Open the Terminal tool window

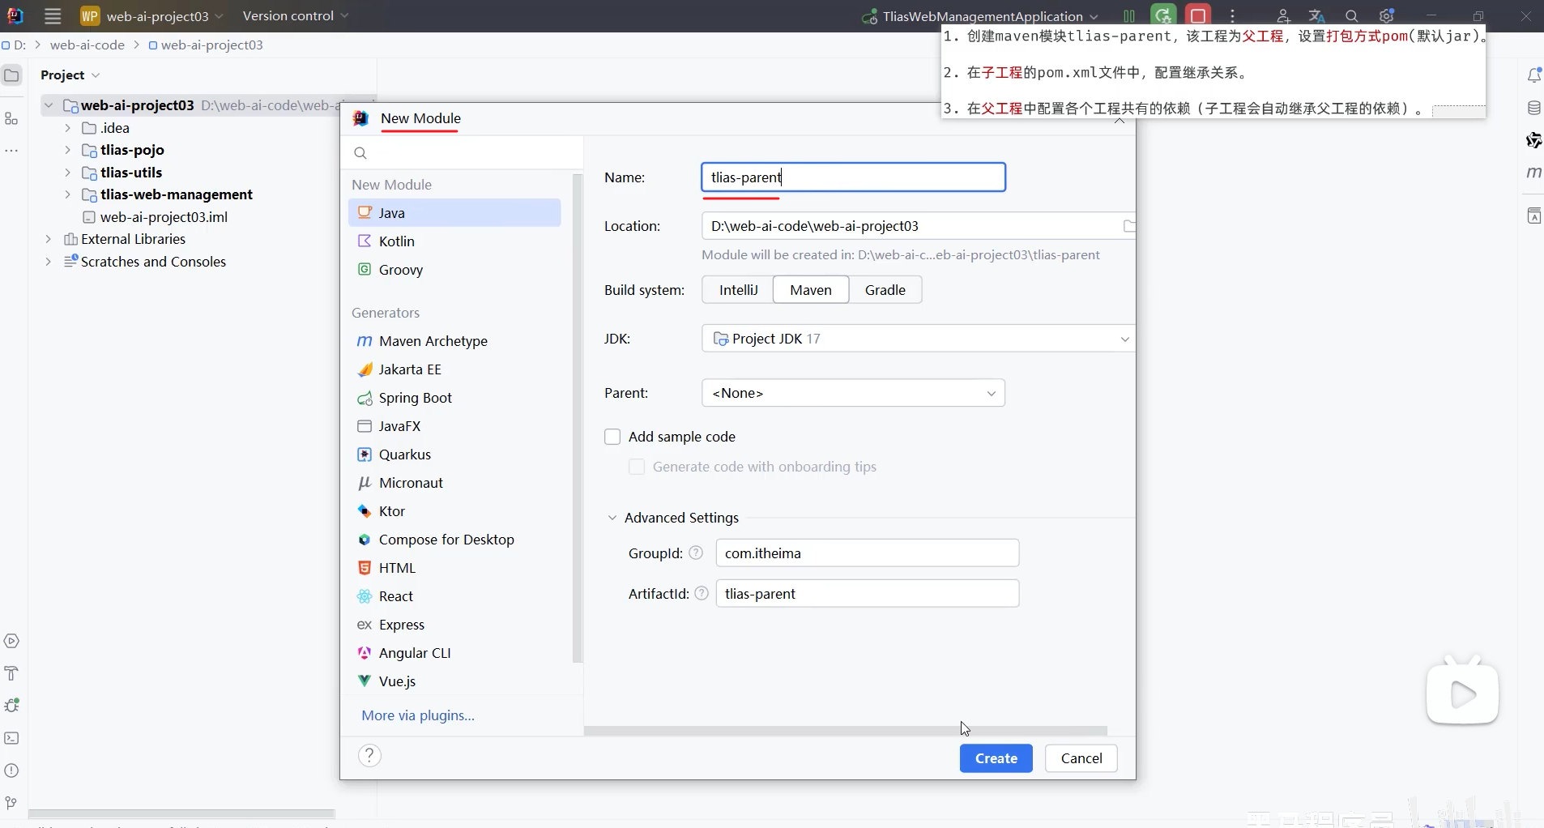(x=11, y=738)
